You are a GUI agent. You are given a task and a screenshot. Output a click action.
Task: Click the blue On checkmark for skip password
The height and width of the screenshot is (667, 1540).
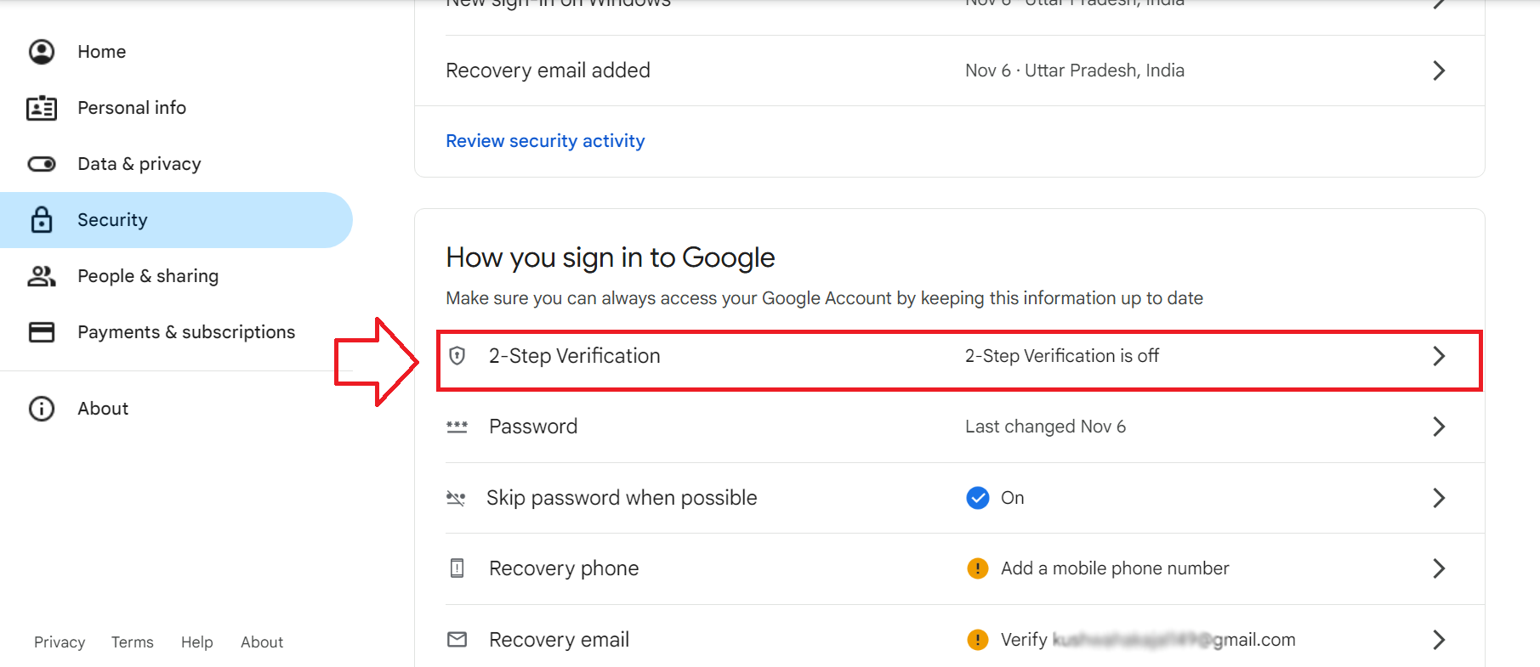[978, 498]
